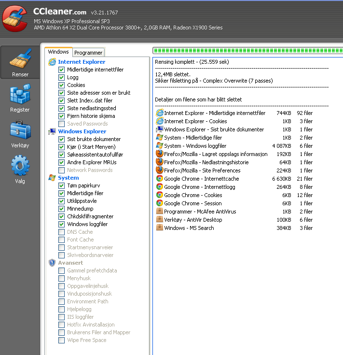Switch to the Programmer tab
The height and width of the screenshot is (355, 343).
tap(88, 53)
